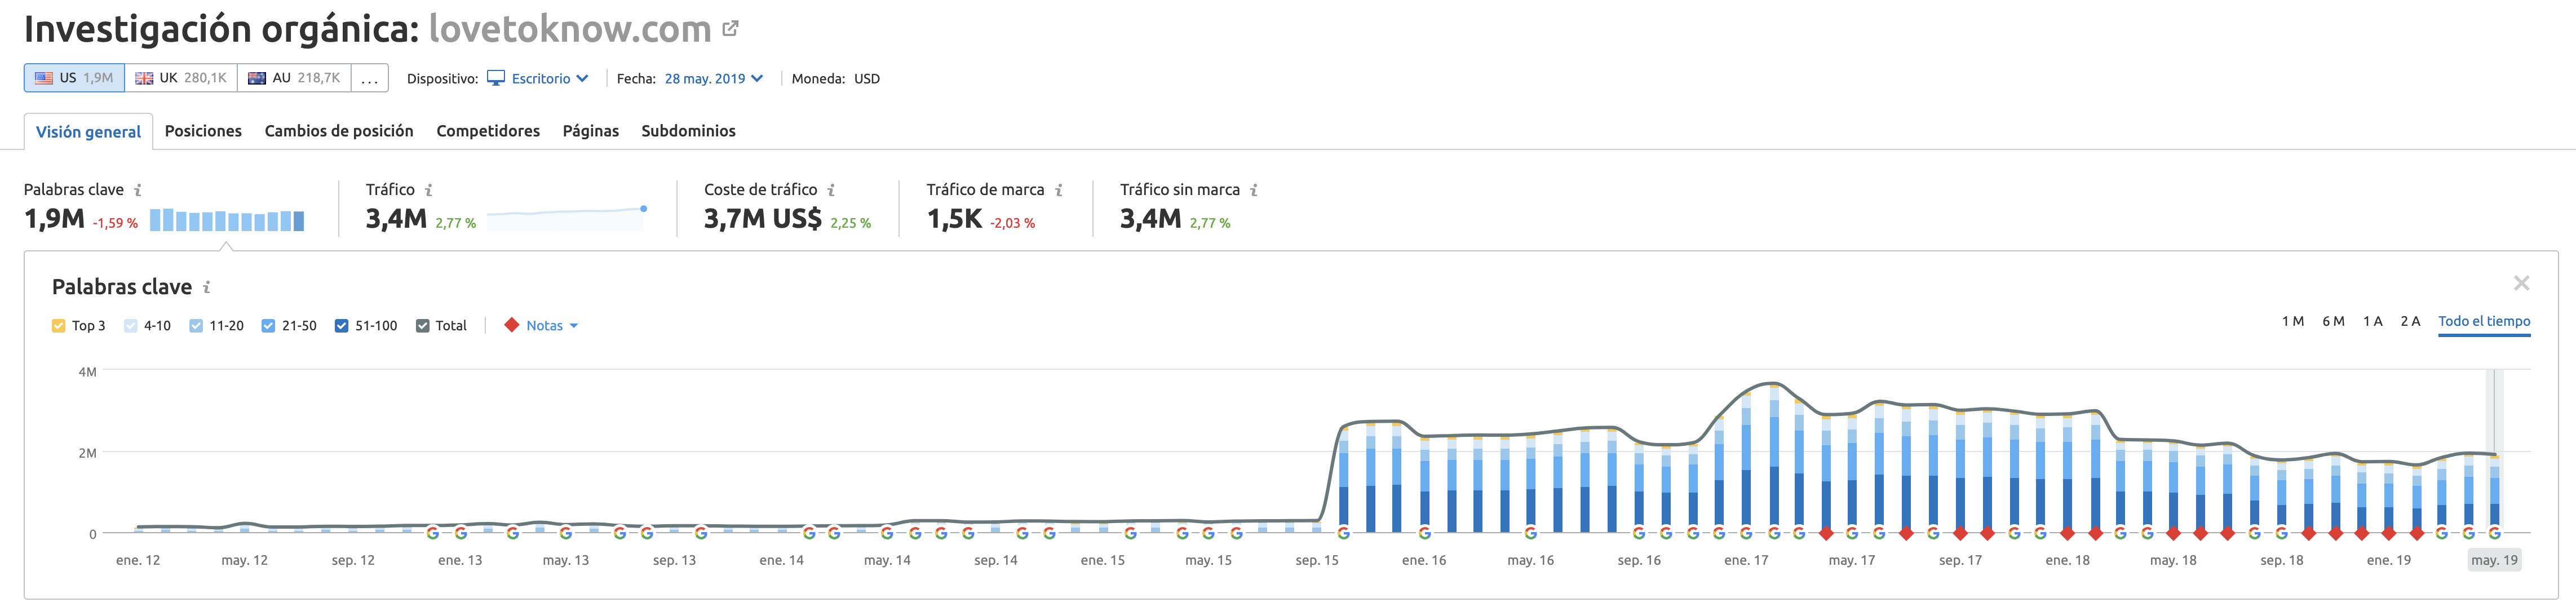Set chart range to 1 M

2292,321
